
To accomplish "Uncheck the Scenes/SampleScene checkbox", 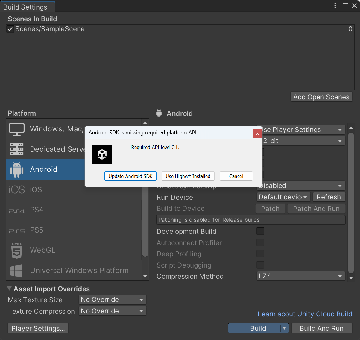I will [10, 29].
